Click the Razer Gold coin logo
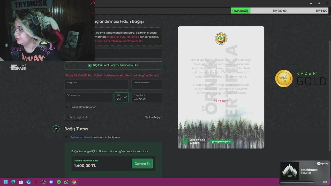The height and width of the screenshot is (186, 331). (284, 79)
